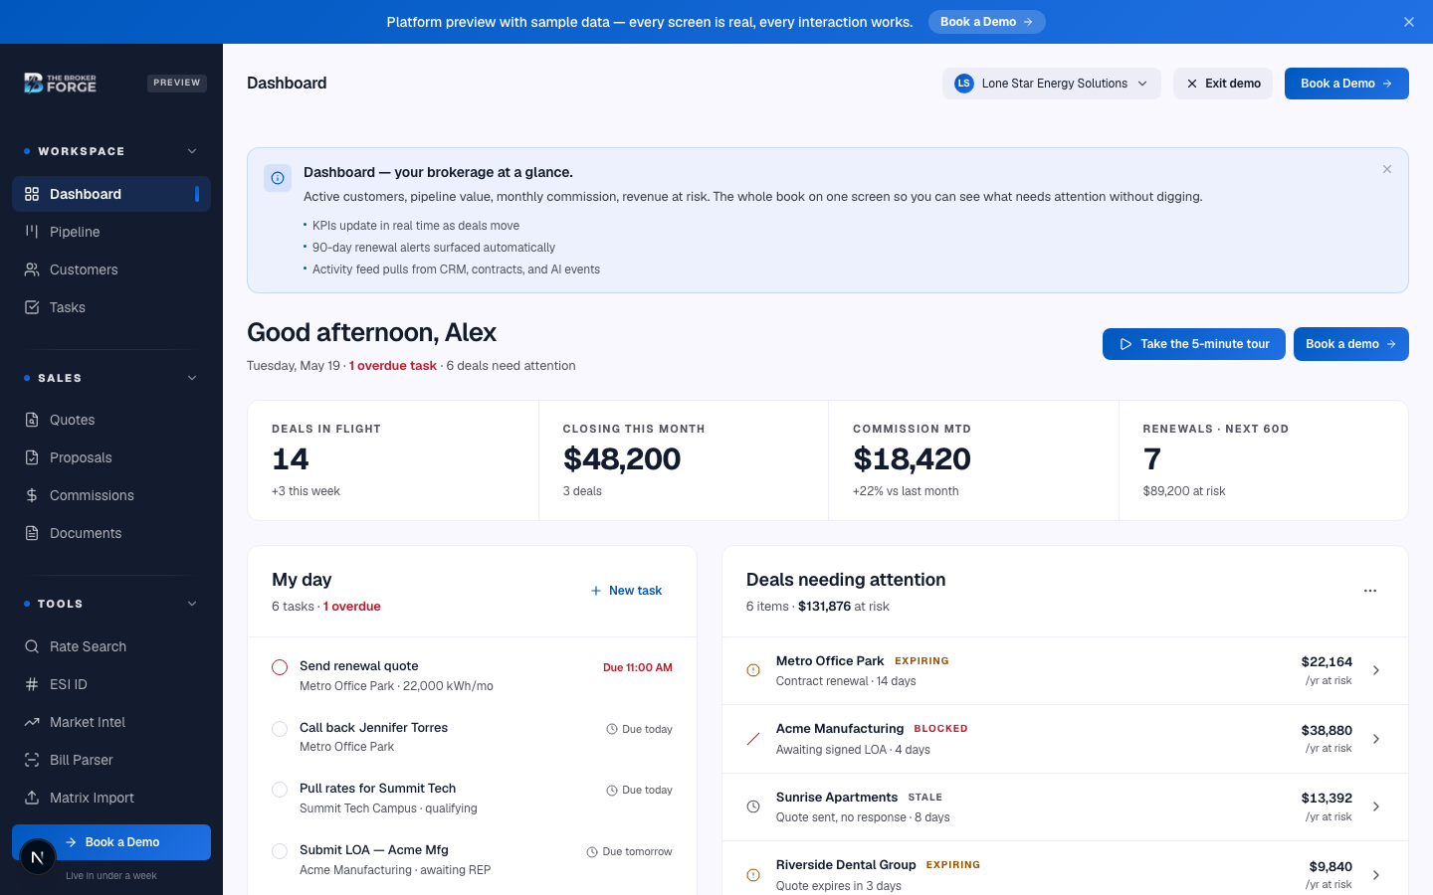The height and width of the screenshot is (895, 1433).
Task: Click the Pipeline columns icon
Action: [x=32, y=232]
